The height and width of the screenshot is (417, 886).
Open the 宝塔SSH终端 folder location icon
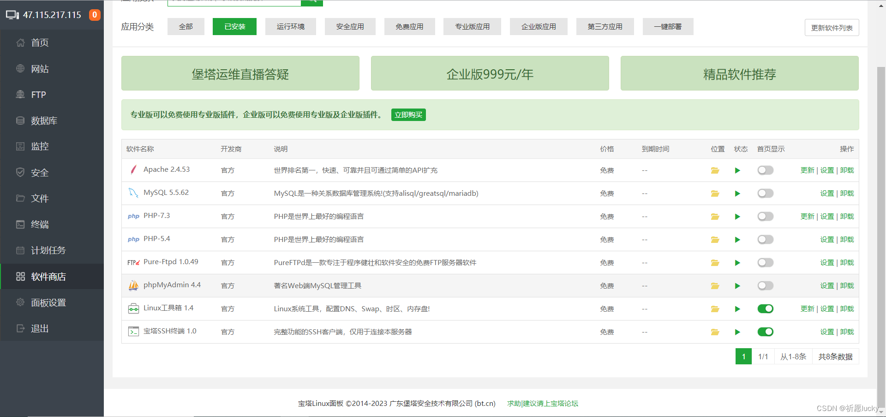(715, 332)
